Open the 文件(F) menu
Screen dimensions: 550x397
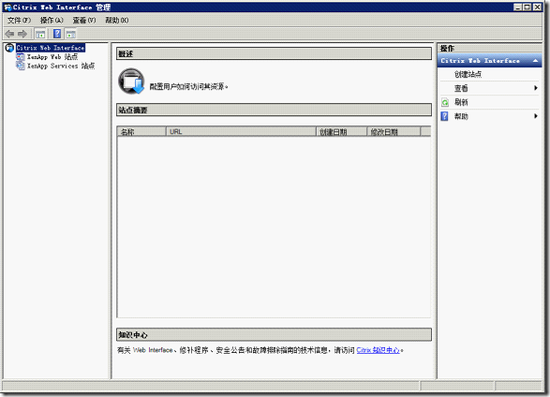(x=19, y=21)
